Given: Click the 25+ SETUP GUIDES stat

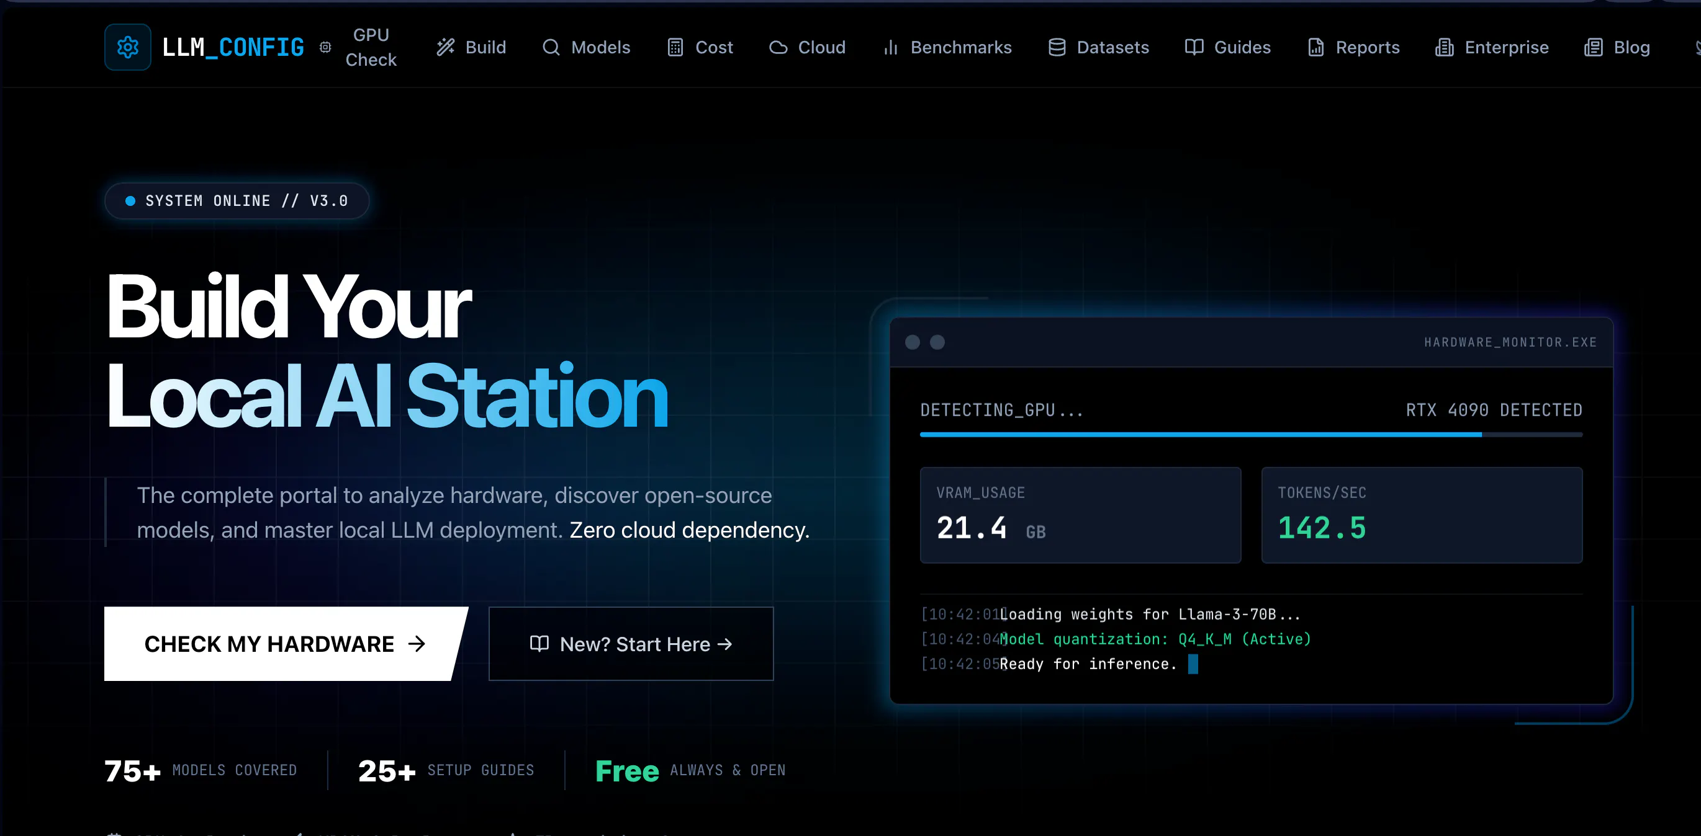Looking at the screenshot, I should tap(446, 771).
